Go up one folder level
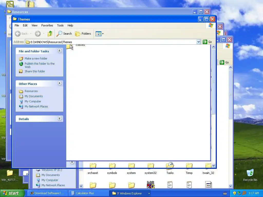Viewport: 263px width, 197px height. [x=50, y=34]
